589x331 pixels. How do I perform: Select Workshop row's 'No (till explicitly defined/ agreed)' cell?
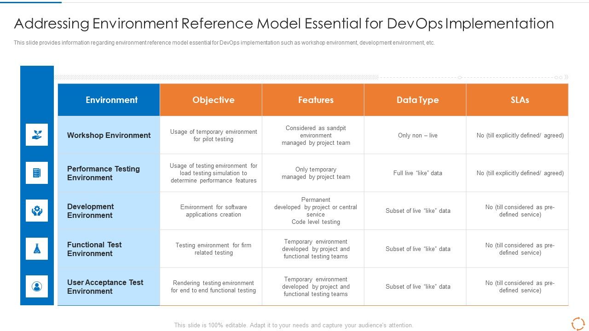tap(517, 135)
